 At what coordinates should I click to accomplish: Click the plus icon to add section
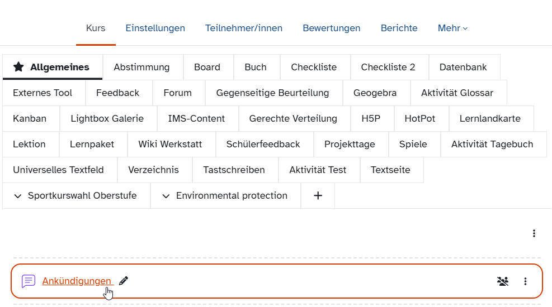[x=318, y=196]
